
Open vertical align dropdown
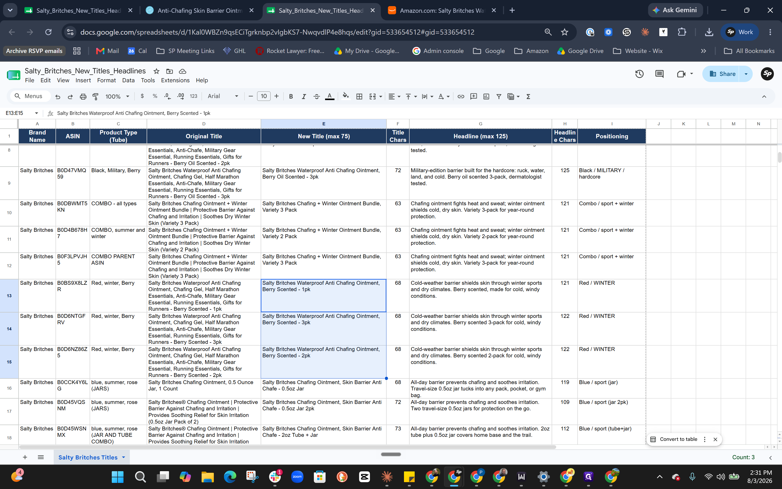pyautogui.click(x=411, y=96)
